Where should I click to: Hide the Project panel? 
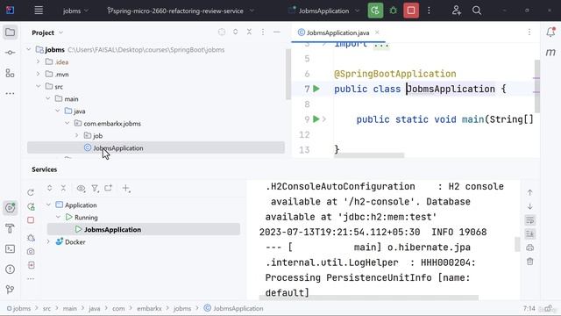coord(277,32)
